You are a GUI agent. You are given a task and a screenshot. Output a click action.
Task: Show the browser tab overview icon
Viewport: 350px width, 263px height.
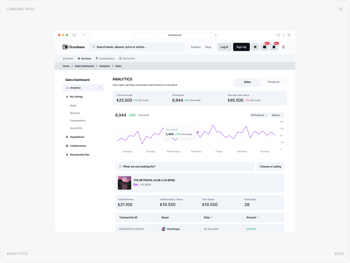(x=289, y=35)
